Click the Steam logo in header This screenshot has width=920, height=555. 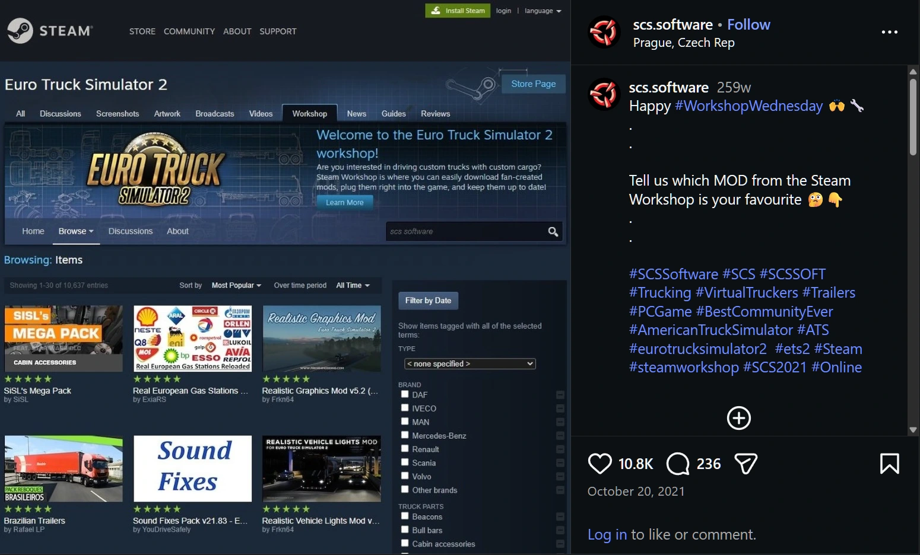click(x=50, y=31)
